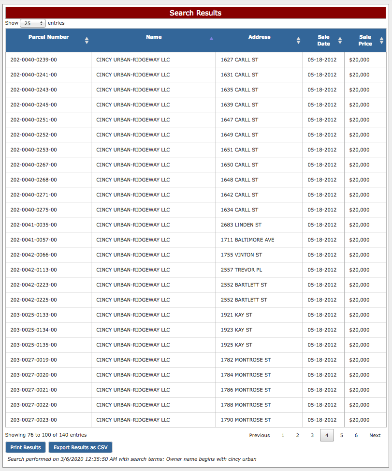
Task: Click address 1786 MONTROSE ST
Action: coord(246,390)
